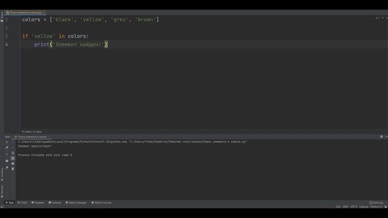Open the Terminal tool window tab
The height and width of the screenshot is (218, 388).
55,203
